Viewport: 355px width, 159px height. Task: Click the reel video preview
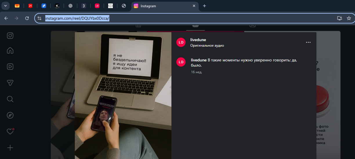pyautogui.click(x=123, y=95)
